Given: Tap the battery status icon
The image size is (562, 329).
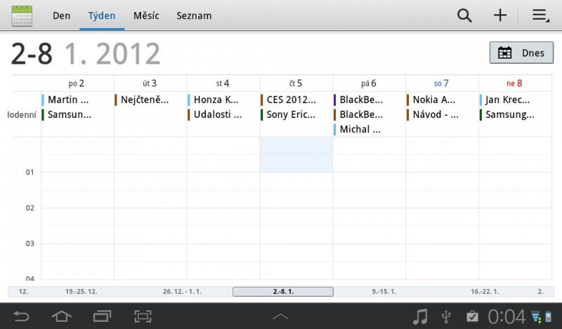Looking at the screenshot, I should coord(549,317).
